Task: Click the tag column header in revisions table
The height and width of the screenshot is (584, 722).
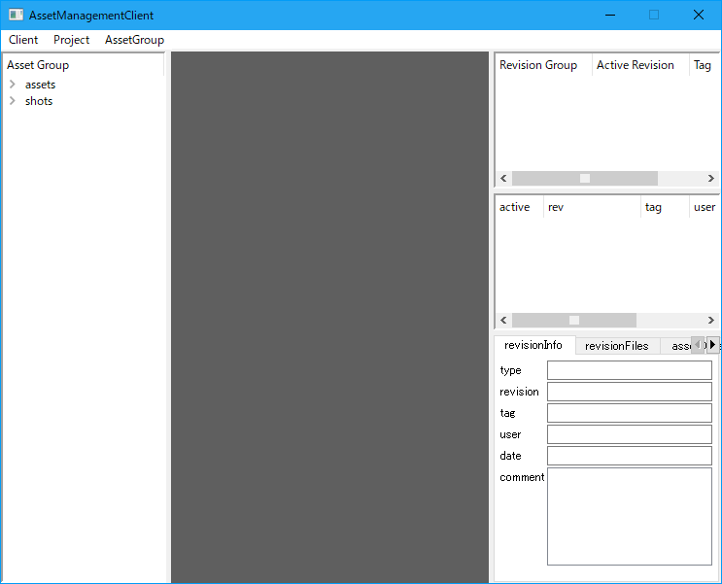Action: click(665, 207)
